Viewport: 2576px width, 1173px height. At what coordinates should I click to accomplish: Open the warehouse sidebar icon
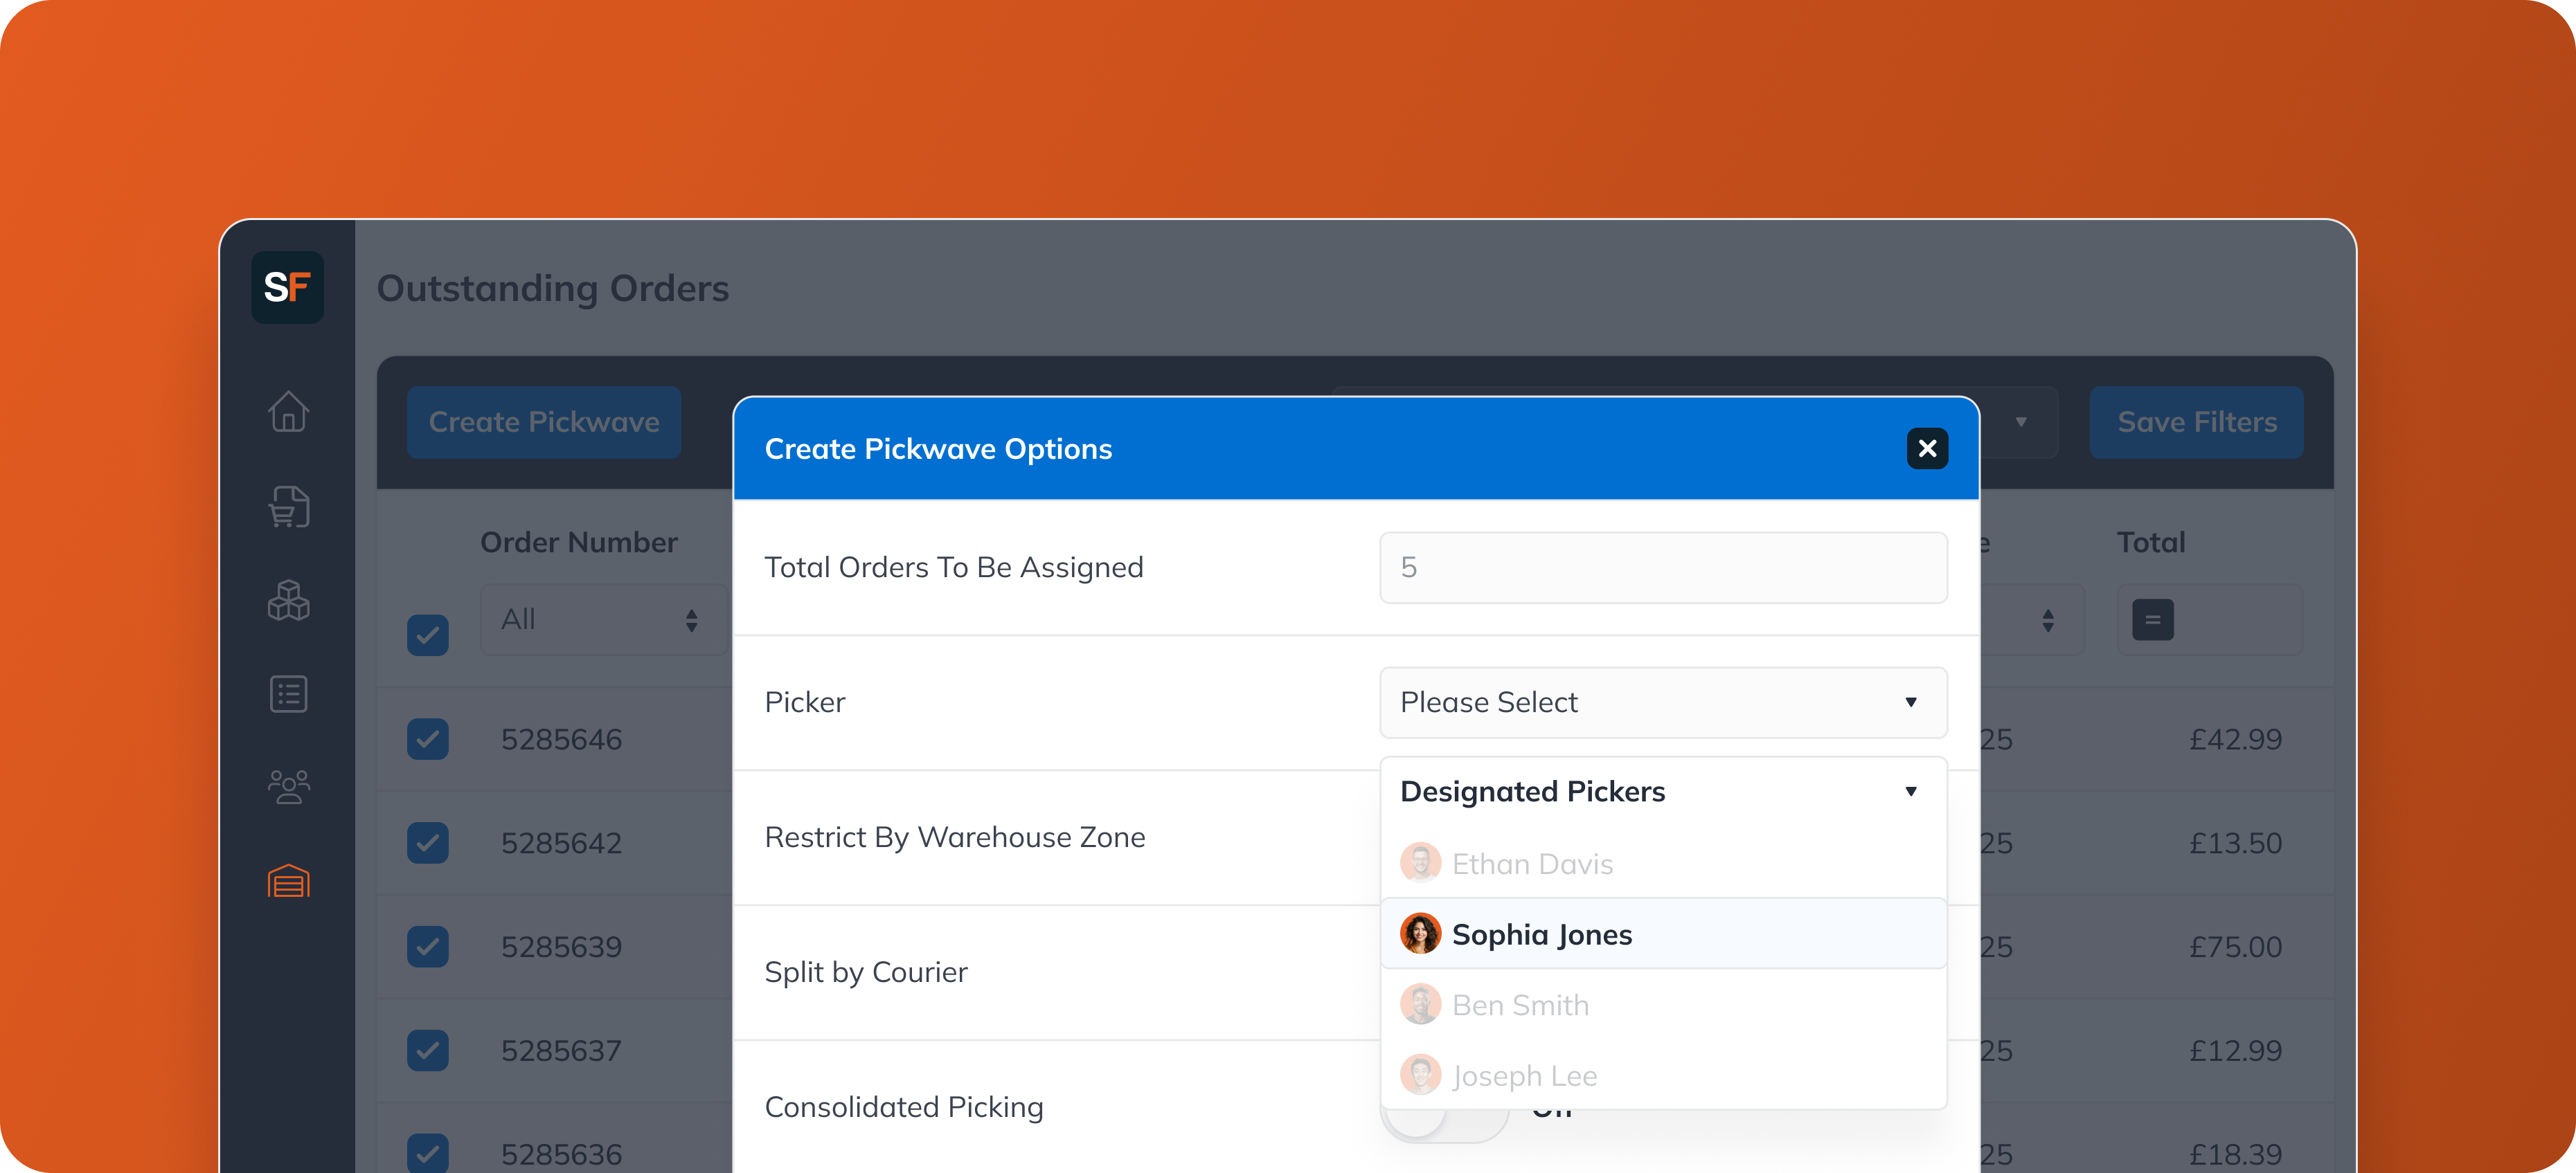coord(288,881)
